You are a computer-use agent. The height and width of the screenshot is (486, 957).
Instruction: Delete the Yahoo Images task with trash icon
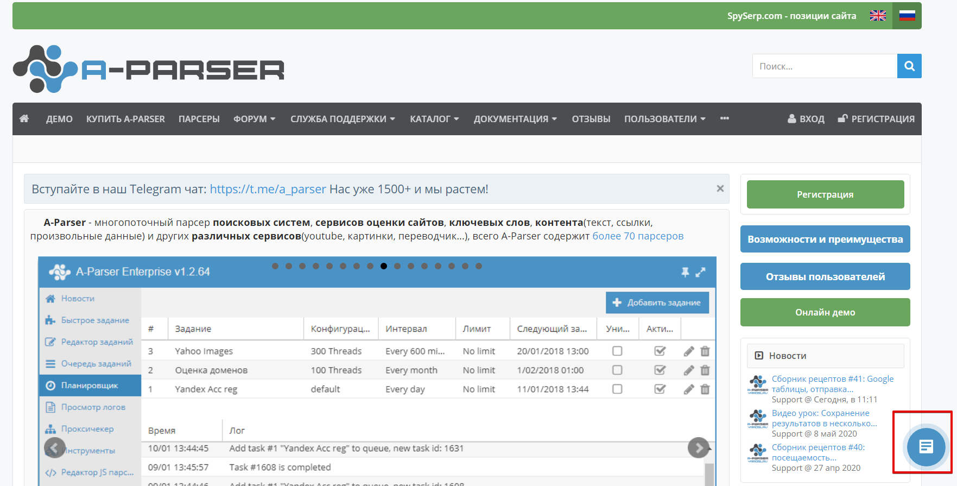(705, 351)
